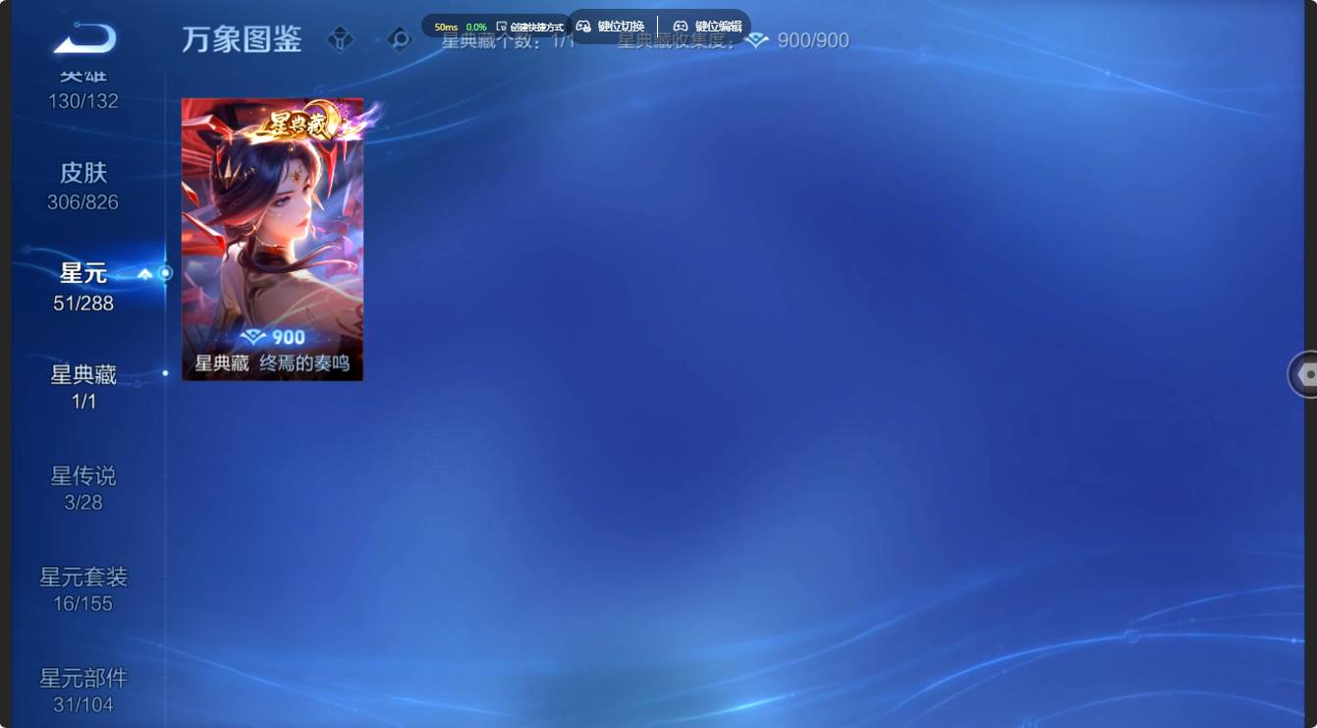Open the search magnifier icon beside 万象图鉴
The height and width of the screenshot is (728, 1317).
point(399,39)
